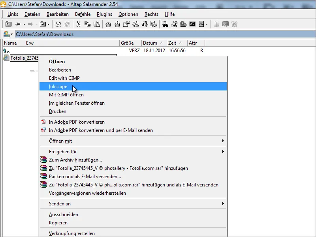This screenshot has height=237, width=316.
Task: Select the Inkscape context menu entry
Action: click(x=133, y=87)
